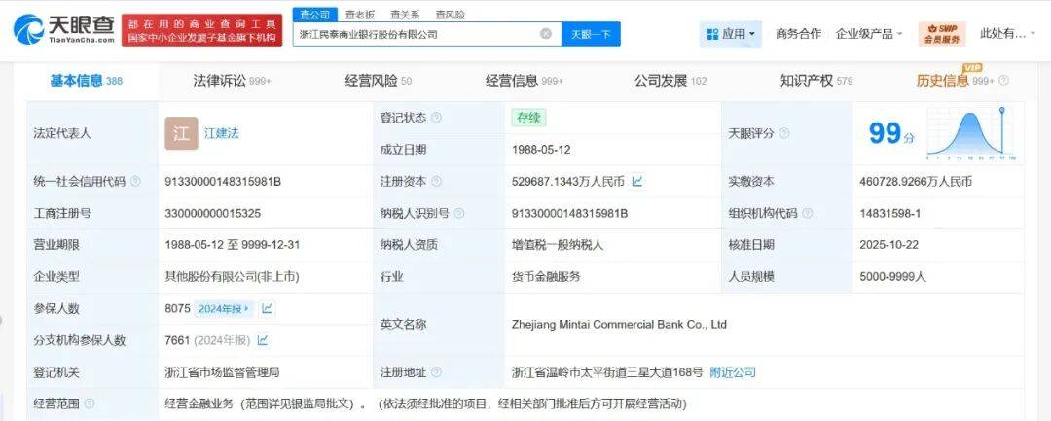The height and width of the screenshot is (421, 1051).
Task: Select the 查老板 search tab
Action: tap(362, 15)
